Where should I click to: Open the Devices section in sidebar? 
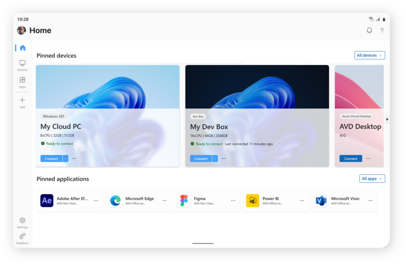pyautogui.click(x=22, y=65)
